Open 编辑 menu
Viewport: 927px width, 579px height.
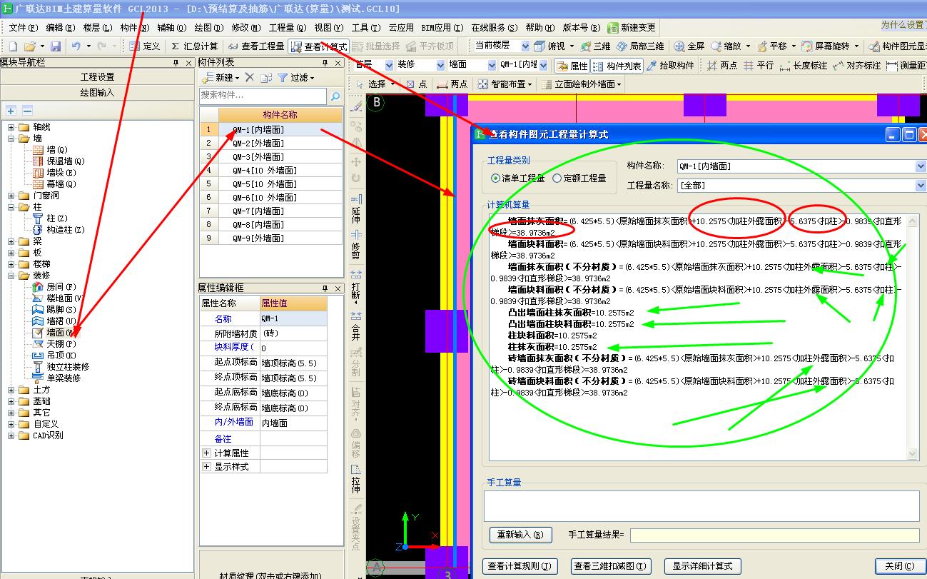pyautogui.click(x=61, y=28)
